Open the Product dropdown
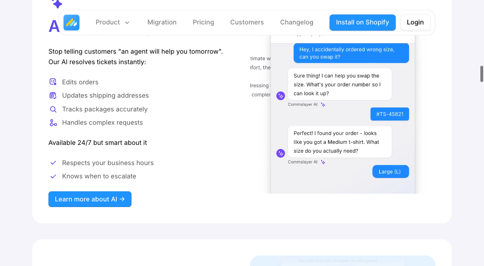The width and height of the screenshot is (484, 266). point(112,22)
